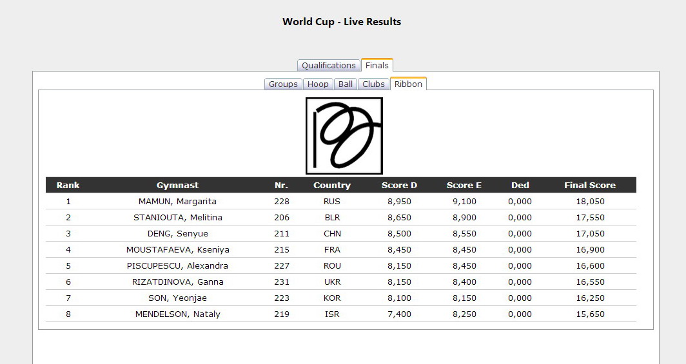686x364 pixels.
Task: Select gymnast MAMUN, Margarita row
Action: click(x=177, y=201)
